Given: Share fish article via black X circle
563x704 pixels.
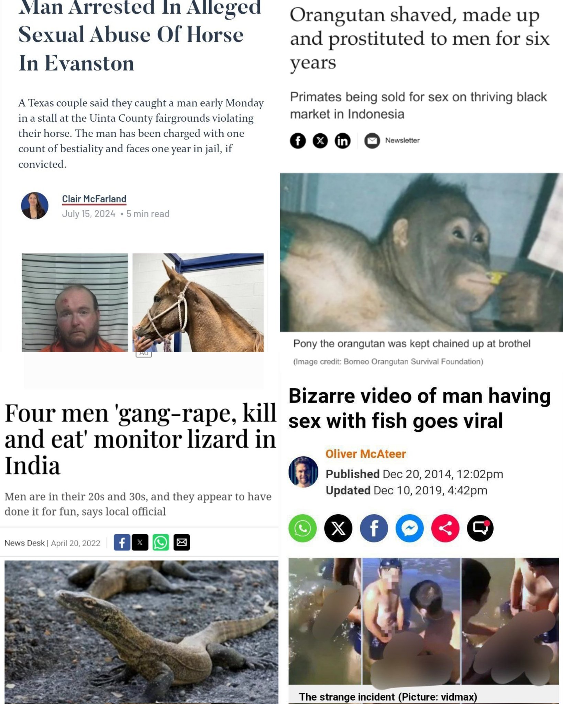Looking at the screenshot, I should 338,528.
